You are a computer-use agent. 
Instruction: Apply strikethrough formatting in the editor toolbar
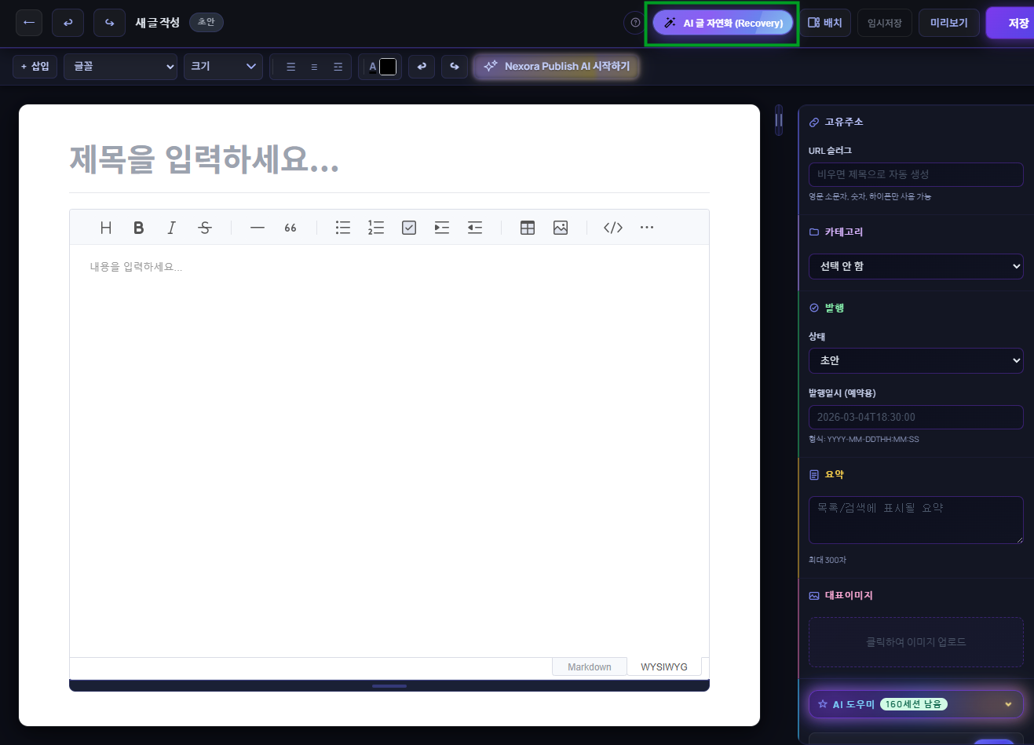[205, 228]
